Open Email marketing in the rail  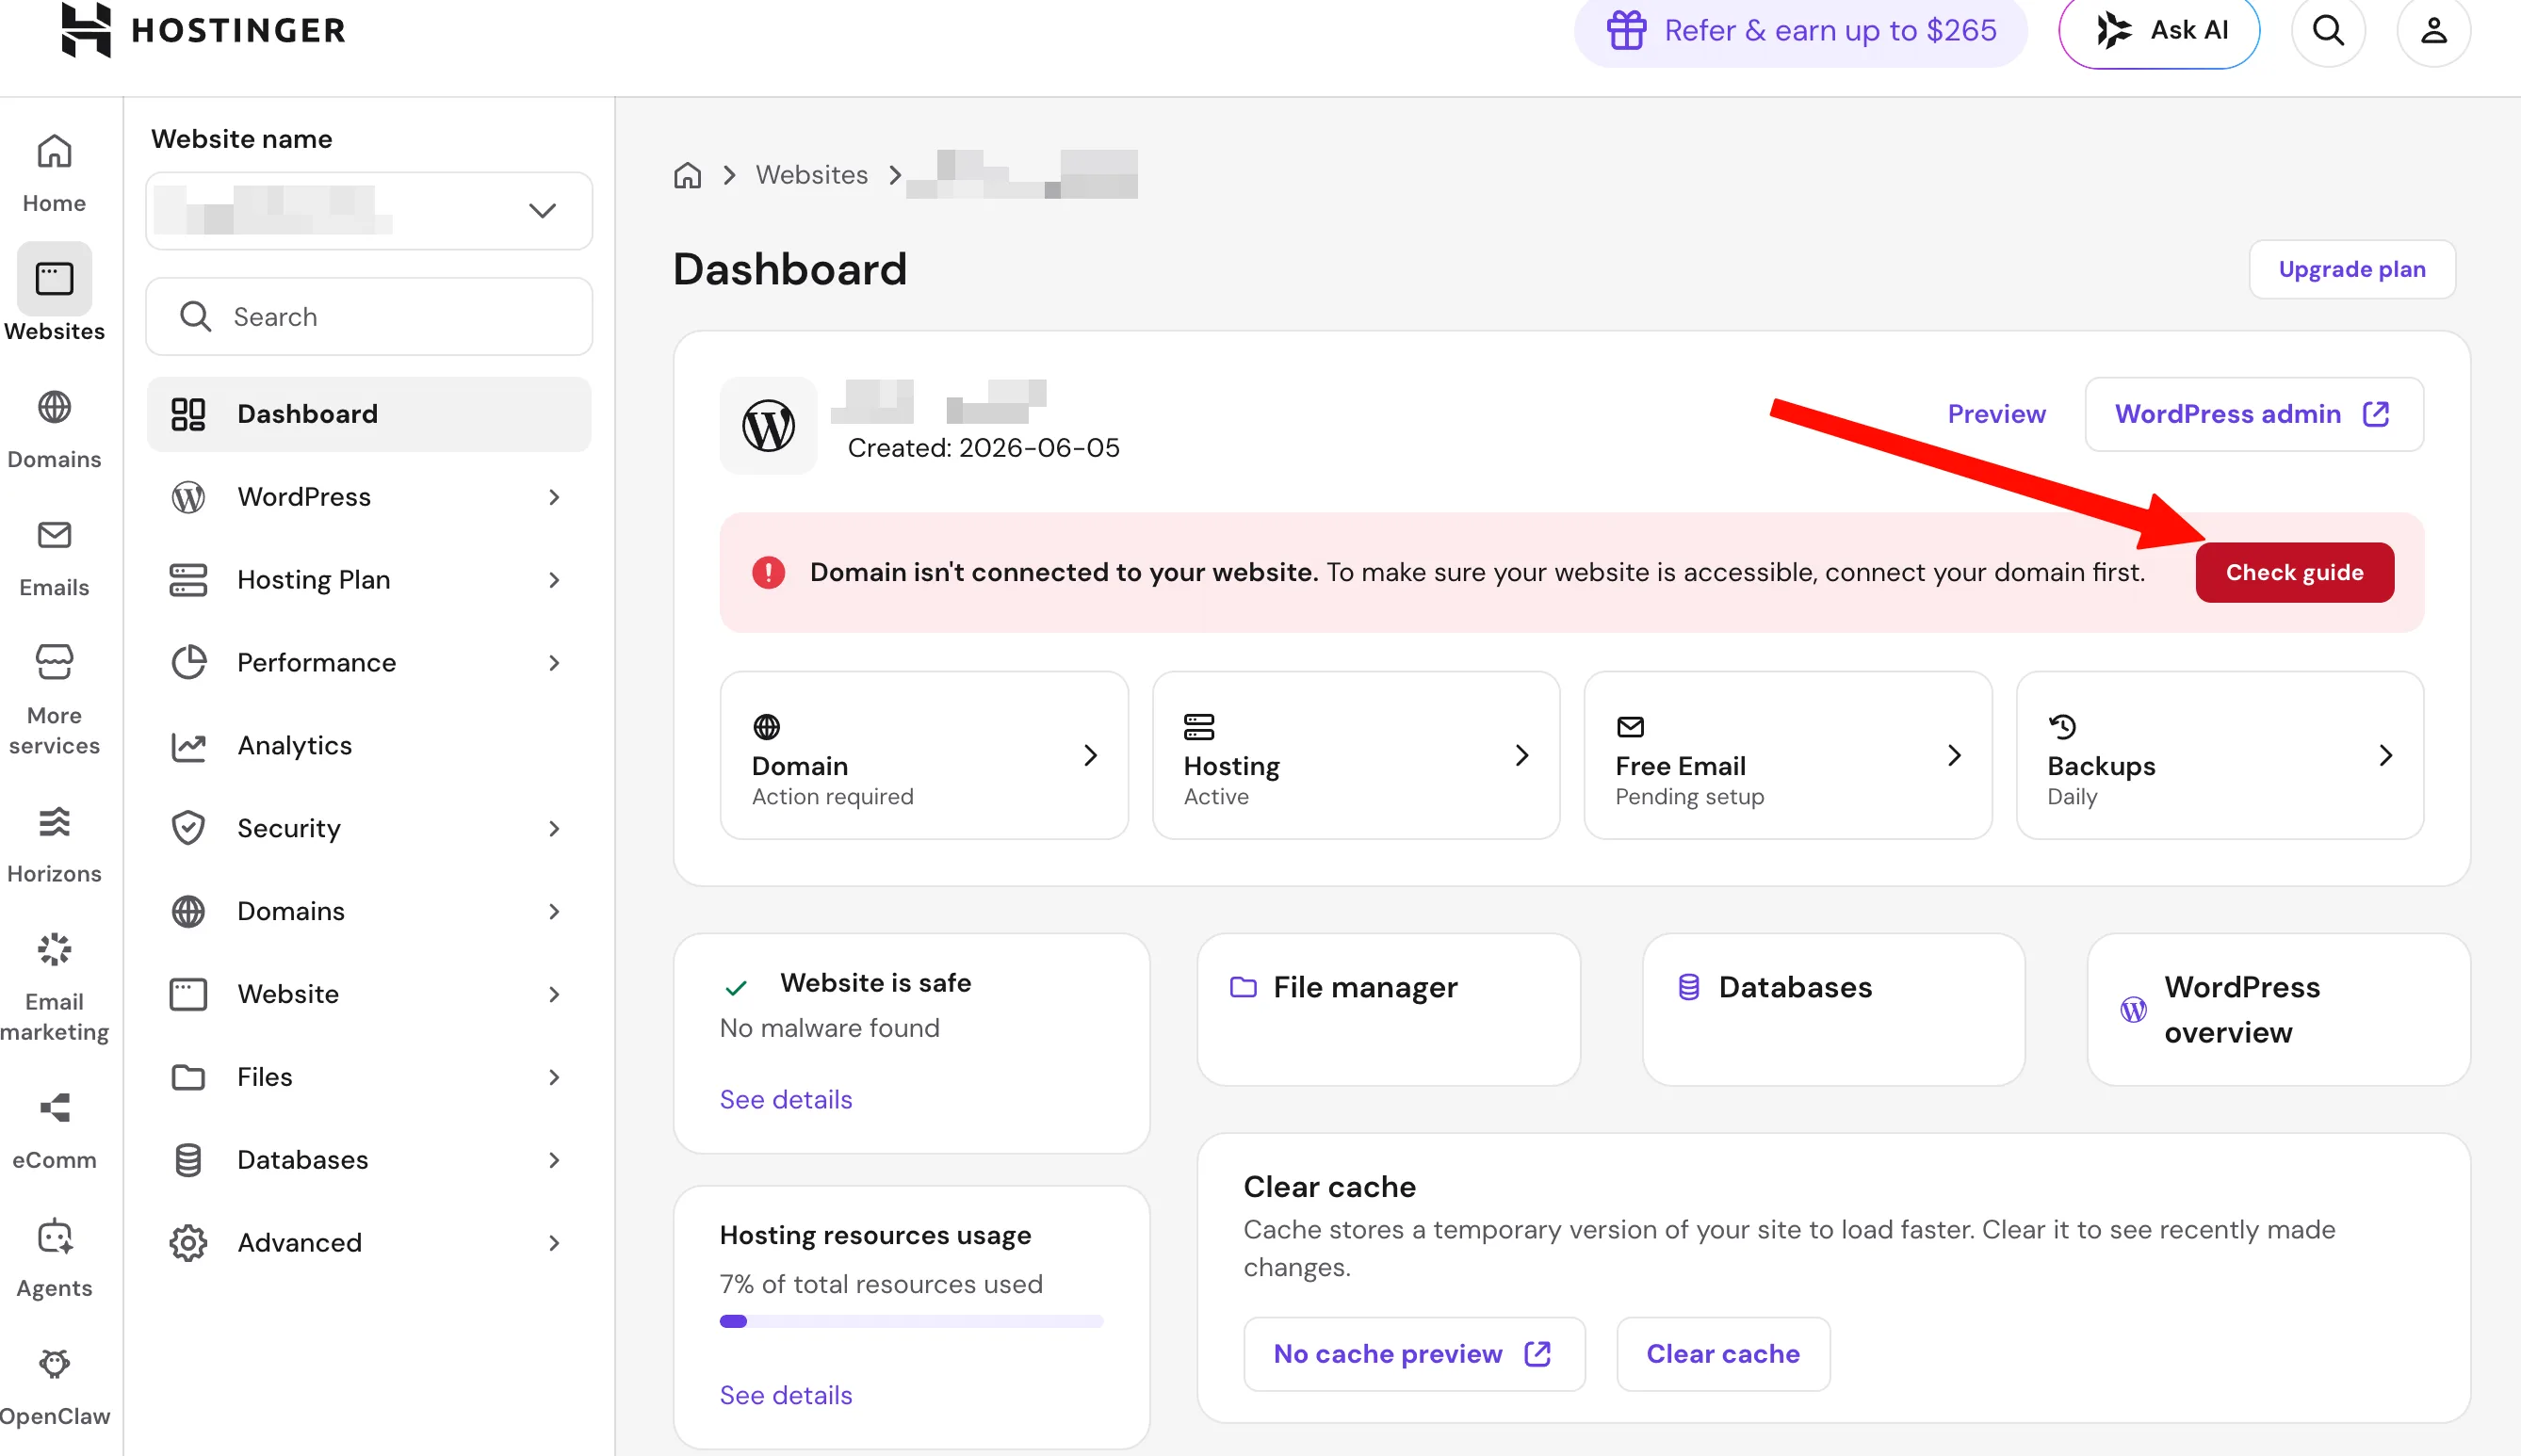click(x=54, y=987)
